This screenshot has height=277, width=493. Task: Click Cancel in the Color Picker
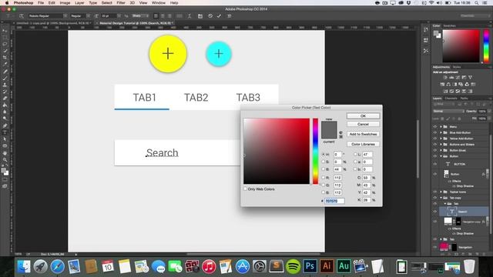[x=363, y=124]
